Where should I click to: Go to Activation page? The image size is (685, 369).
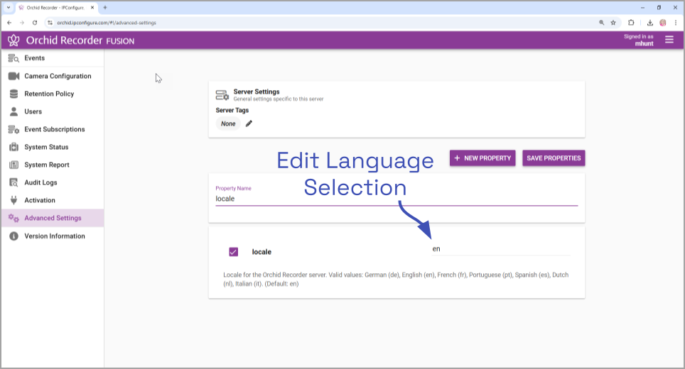pos(40,200)
